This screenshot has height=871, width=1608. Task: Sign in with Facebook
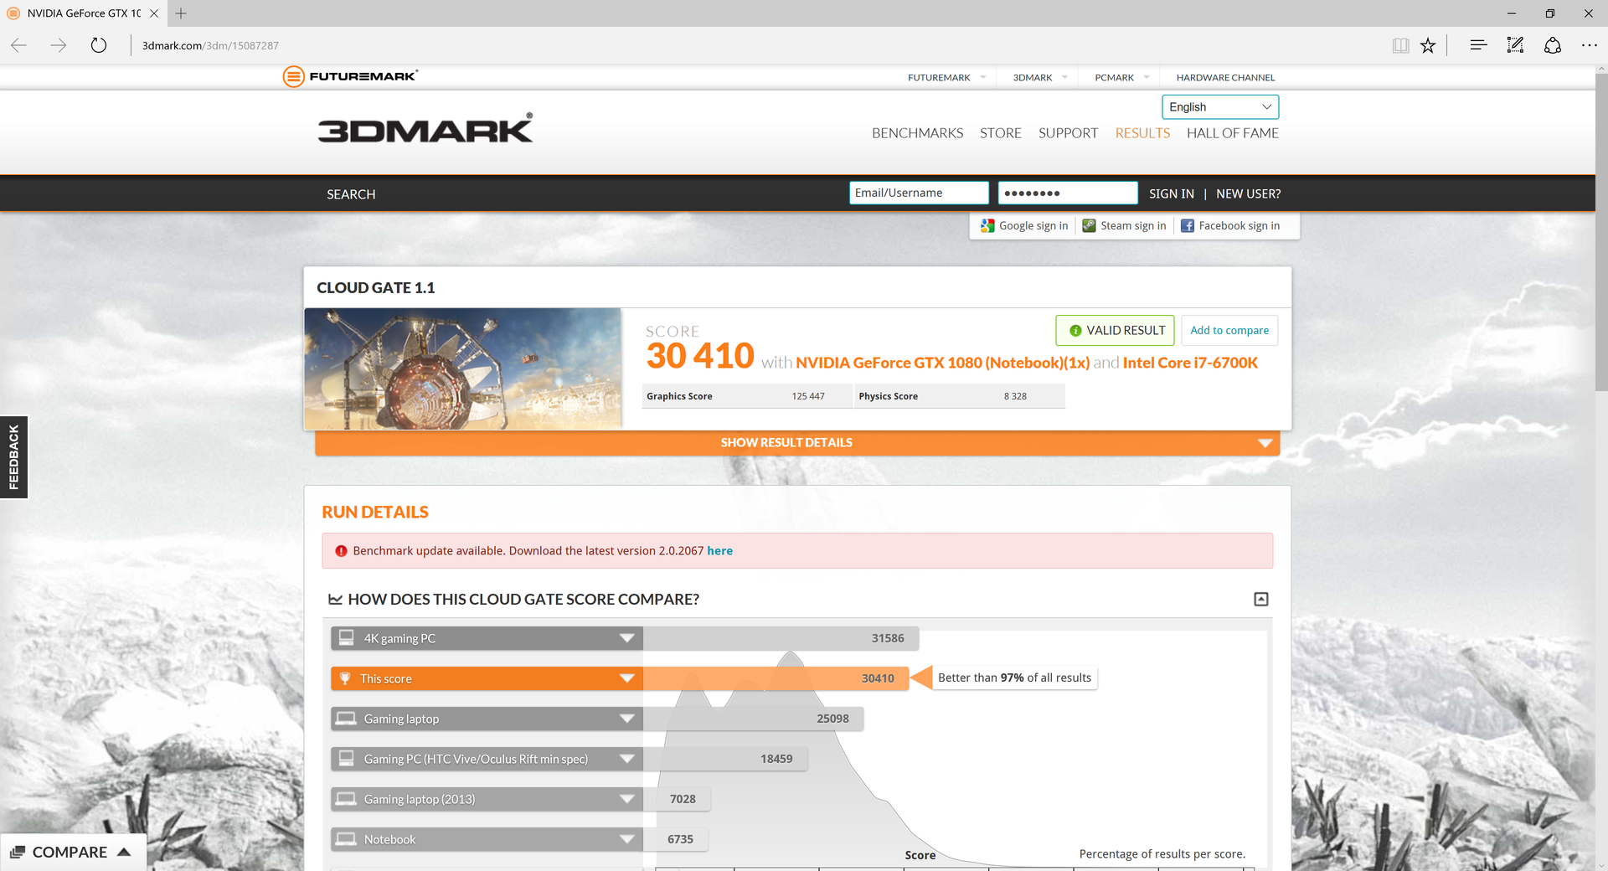[x=1230, y=225]
